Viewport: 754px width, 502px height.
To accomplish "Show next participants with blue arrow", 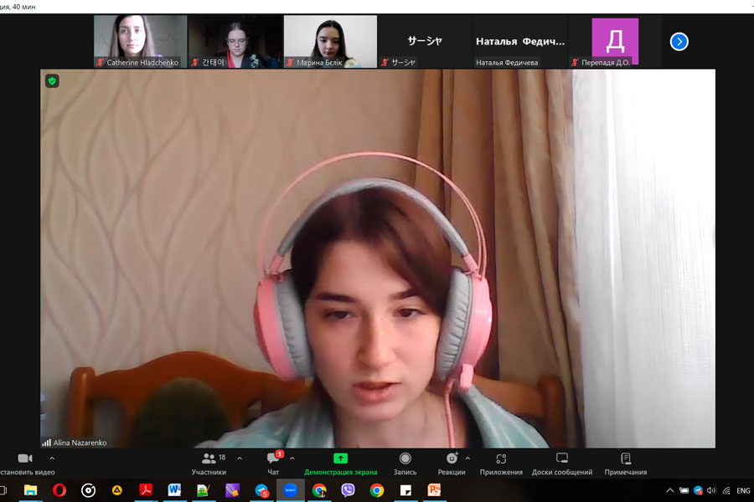I will click(679, 42).
